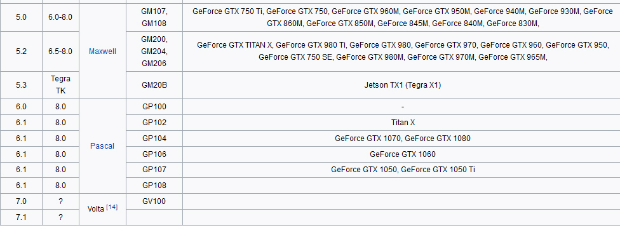Click the 6.5-8.0 CUDA version cell
This screenshot has height=230, width=620.
tap(60, 51)
